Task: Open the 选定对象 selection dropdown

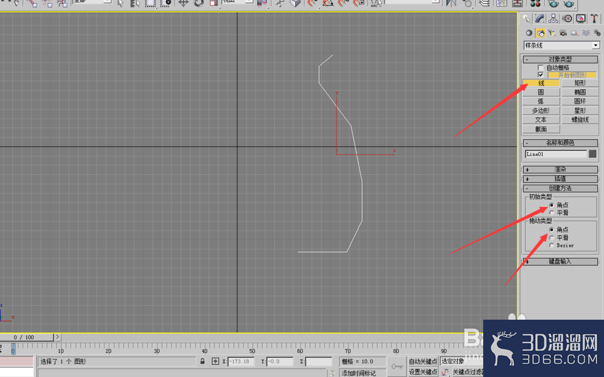Action: pos(461,361)
